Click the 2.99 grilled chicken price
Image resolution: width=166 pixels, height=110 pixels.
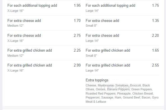(x=77, y=65)
